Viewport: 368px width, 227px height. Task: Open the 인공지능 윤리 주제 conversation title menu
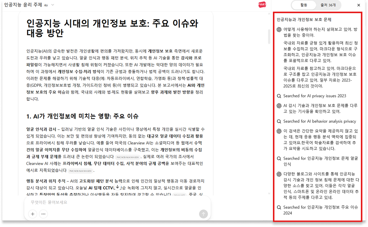pos(23,5)
